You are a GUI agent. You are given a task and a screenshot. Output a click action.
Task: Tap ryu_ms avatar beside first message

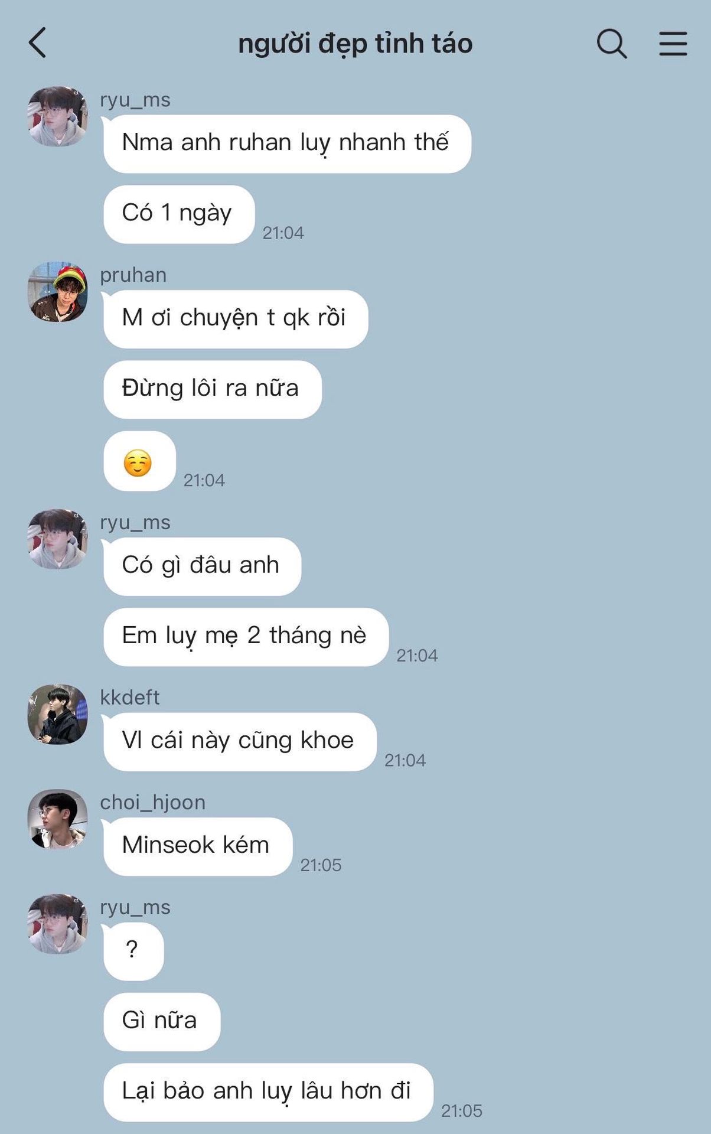pyautogui.click(x=58, y=116)
